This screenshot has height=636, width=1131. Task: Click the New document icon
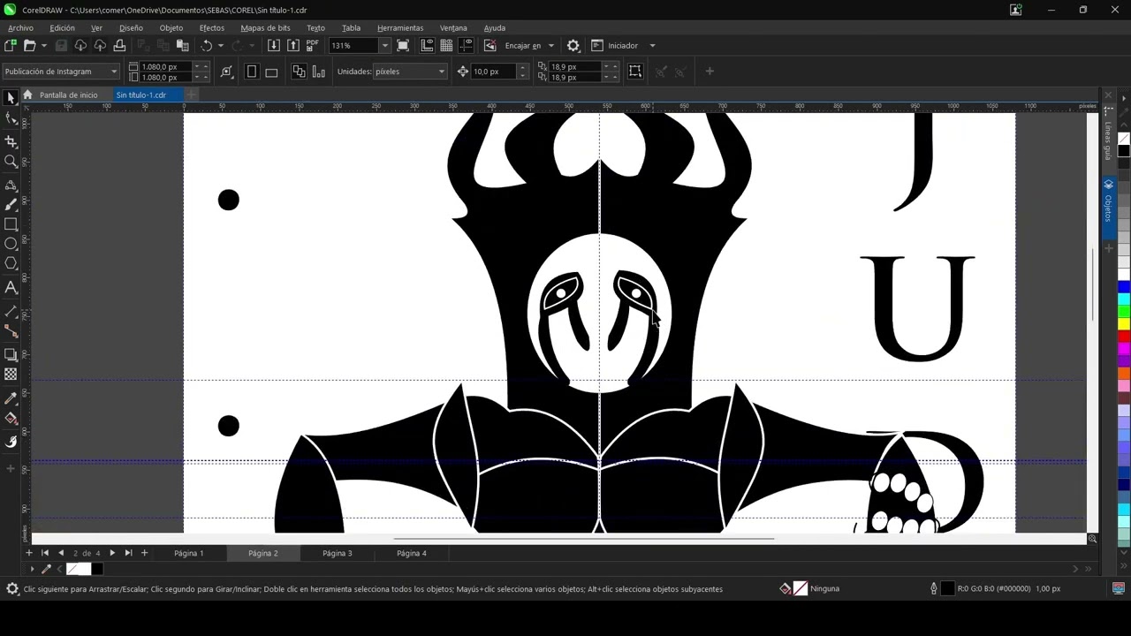[11, 46]
